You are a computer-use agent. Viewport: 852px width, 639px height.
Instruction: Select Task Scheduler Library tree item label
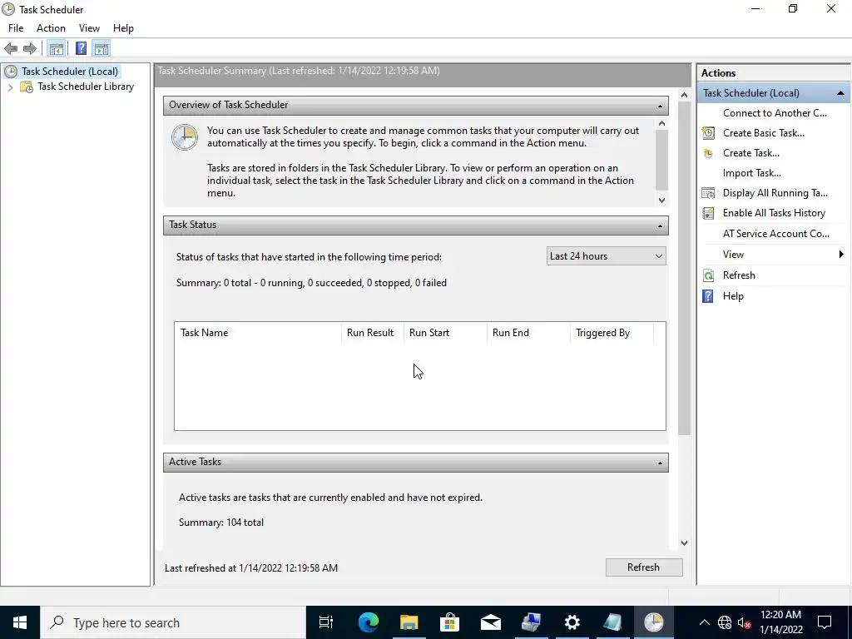pos(86,87)
